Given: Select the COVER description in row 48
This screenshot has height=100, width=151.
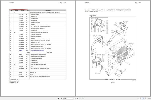Looking at the screenshot, I should pyautogui.click(x=31, y=74).
